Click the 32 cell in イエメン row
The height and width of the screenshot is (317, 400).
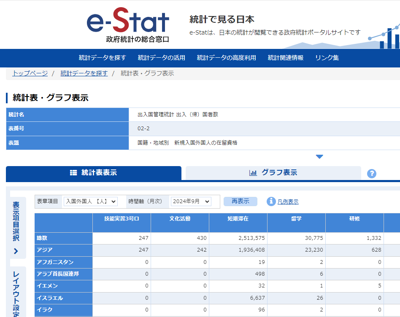coord(238,286)
